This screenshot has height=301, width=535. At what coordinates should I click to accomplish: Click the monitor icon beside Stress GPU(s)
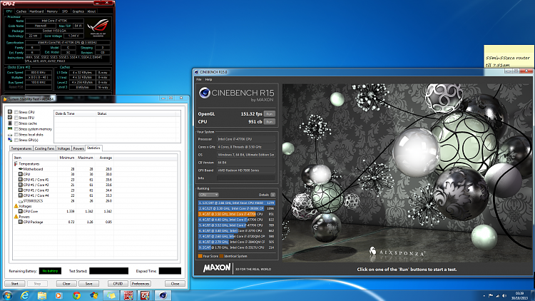pos(10,140)
